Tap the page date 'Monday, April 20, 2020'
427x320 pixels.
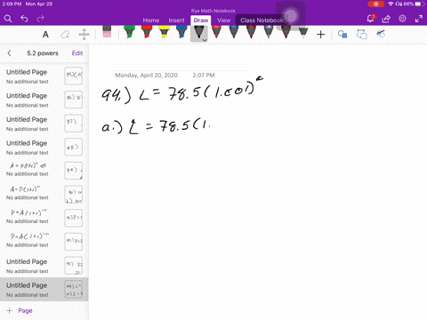tap(146, 76)
